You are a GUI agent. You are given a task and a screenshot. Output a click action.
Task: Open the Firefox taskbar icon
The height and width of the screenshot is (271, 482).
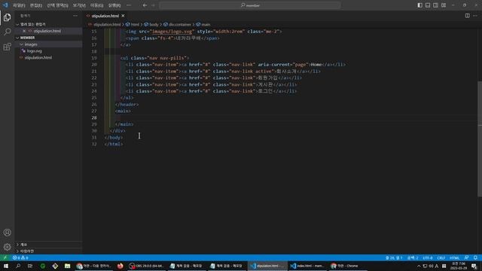[120, 266]
